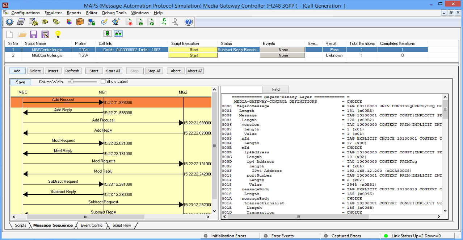The image size is (463, 240).
Task: Open the brown briefcase toolbar icon
Action: 80,22
